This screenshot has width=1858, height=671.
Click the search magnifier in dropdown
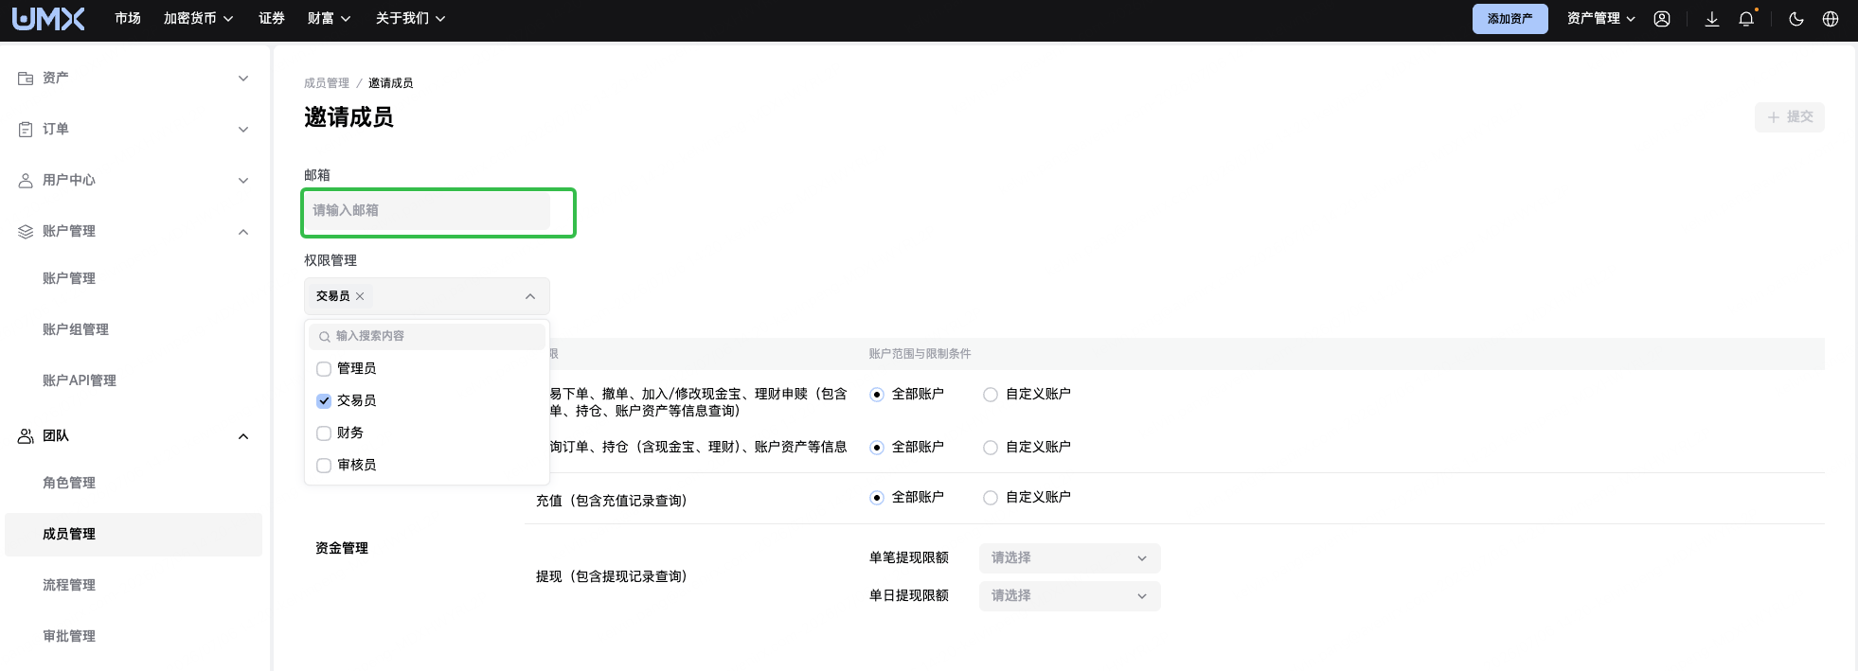tap(325, 337)
